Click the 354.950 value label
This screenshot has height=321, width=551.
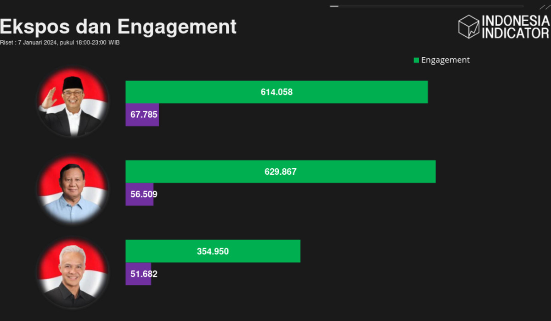point(213,251)
